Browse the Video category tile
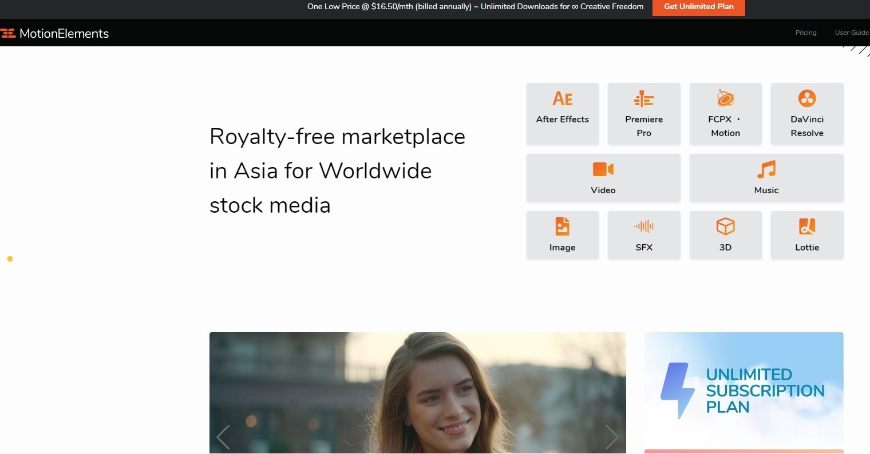Image resolution: width=870 pixels, height=454 pixels. point(603,178)
